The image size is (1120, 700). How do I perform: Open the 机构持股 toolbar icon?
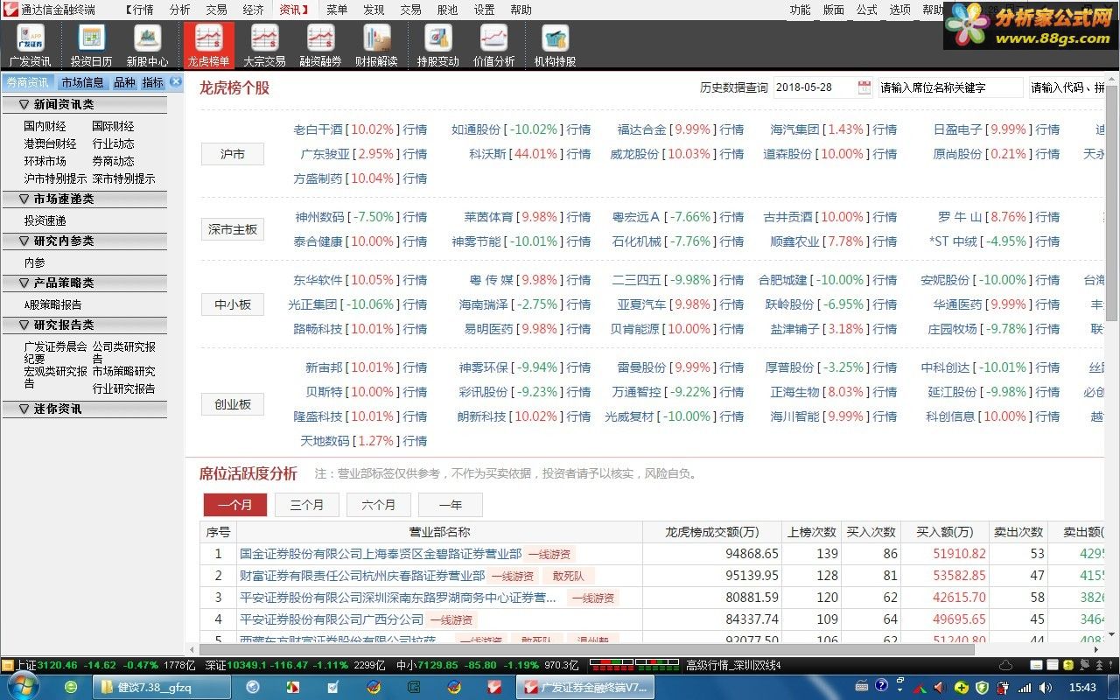pos(555,45)
